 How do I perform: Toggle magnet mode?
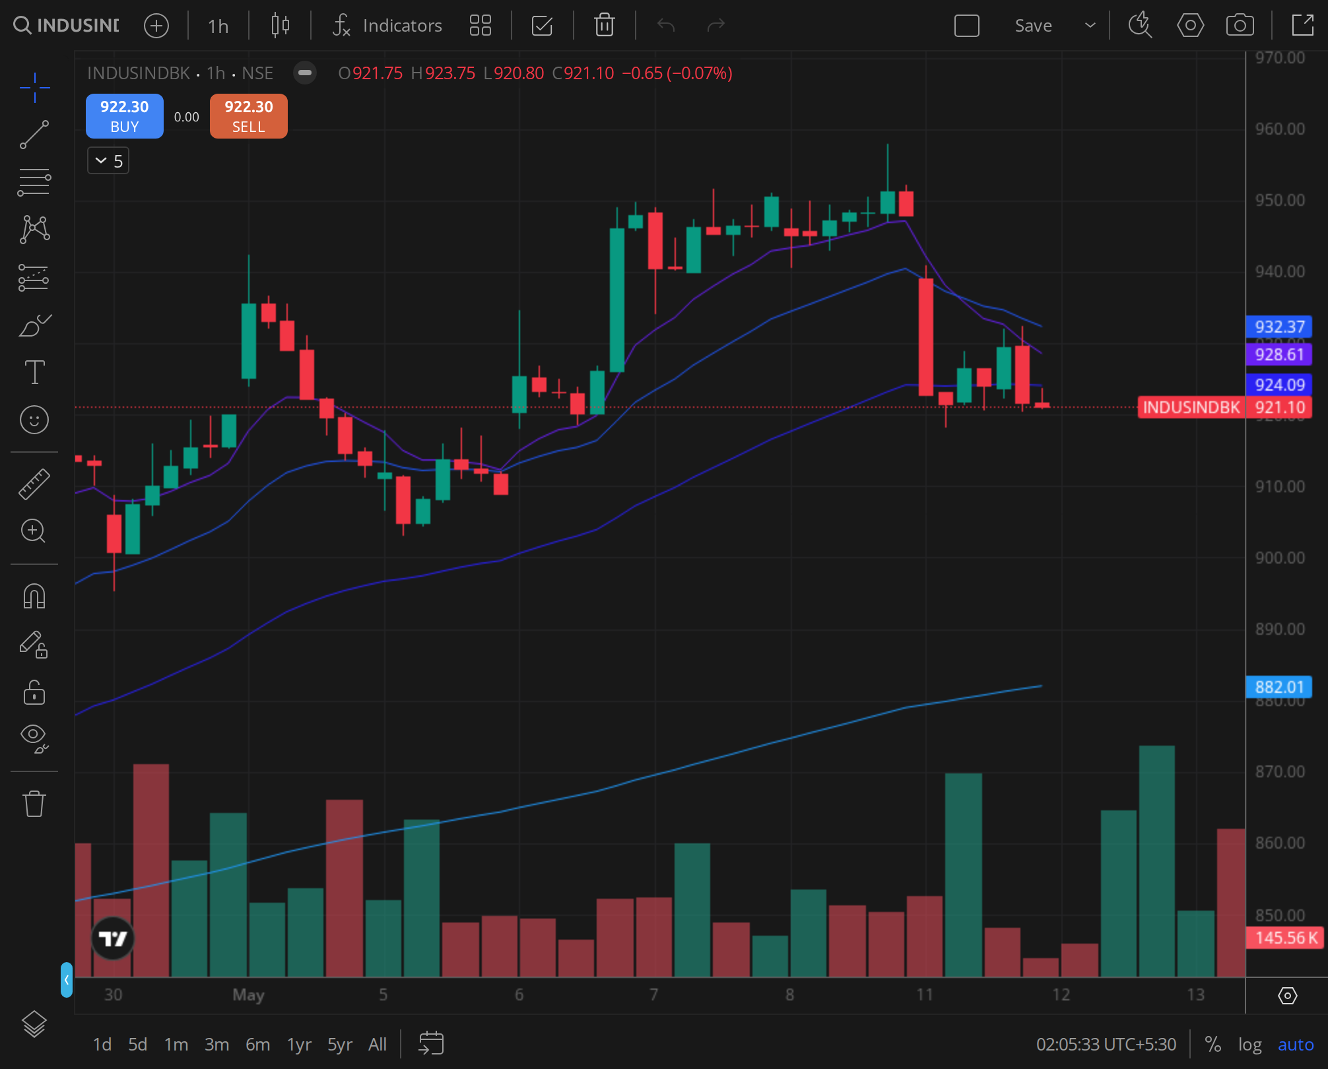(34, 597)
